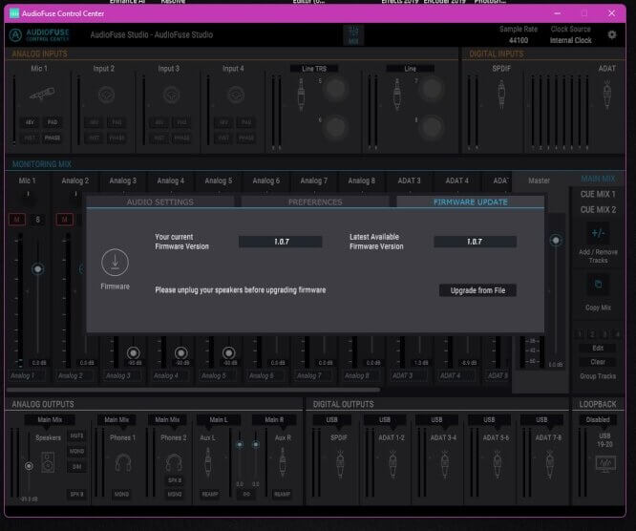Click the Copy Mix icon
This screenshot has height=531, width=636.
click(x=598, y=285)
